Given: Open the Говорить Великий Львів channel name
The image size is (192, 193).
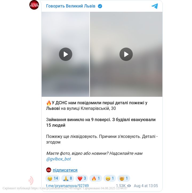Looking at the screenshot, I should tap(71, 6).
